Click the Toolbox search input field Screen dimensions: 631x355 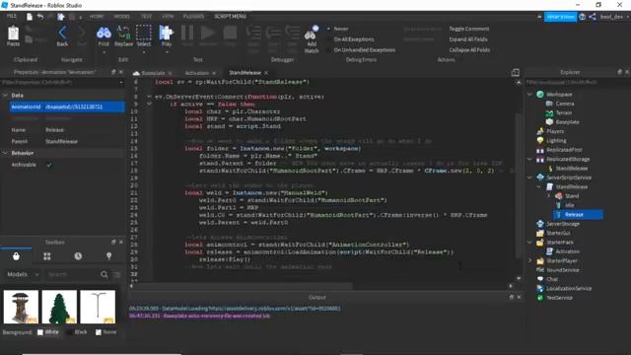coord(71,274)
